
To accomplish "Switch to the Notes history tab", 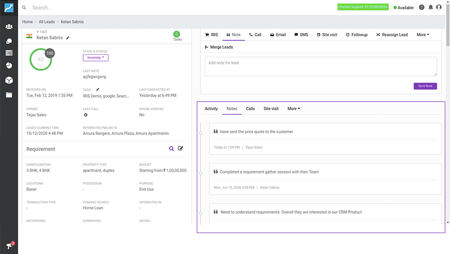I will point(232,109).
